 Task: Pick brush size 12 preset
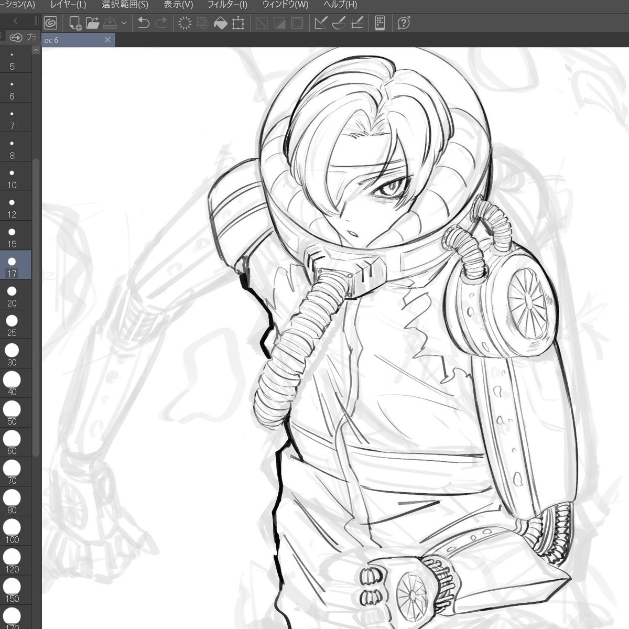tap(12, 208)
